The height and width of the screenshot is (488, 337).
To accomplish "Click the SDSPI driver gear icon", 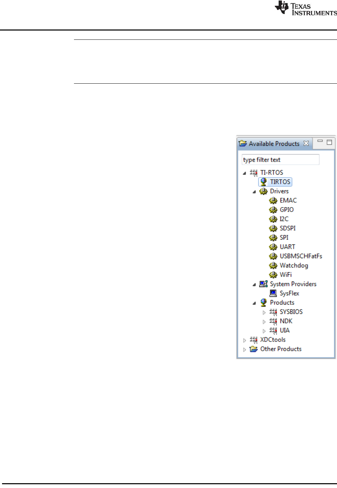I will click(273, 228).
